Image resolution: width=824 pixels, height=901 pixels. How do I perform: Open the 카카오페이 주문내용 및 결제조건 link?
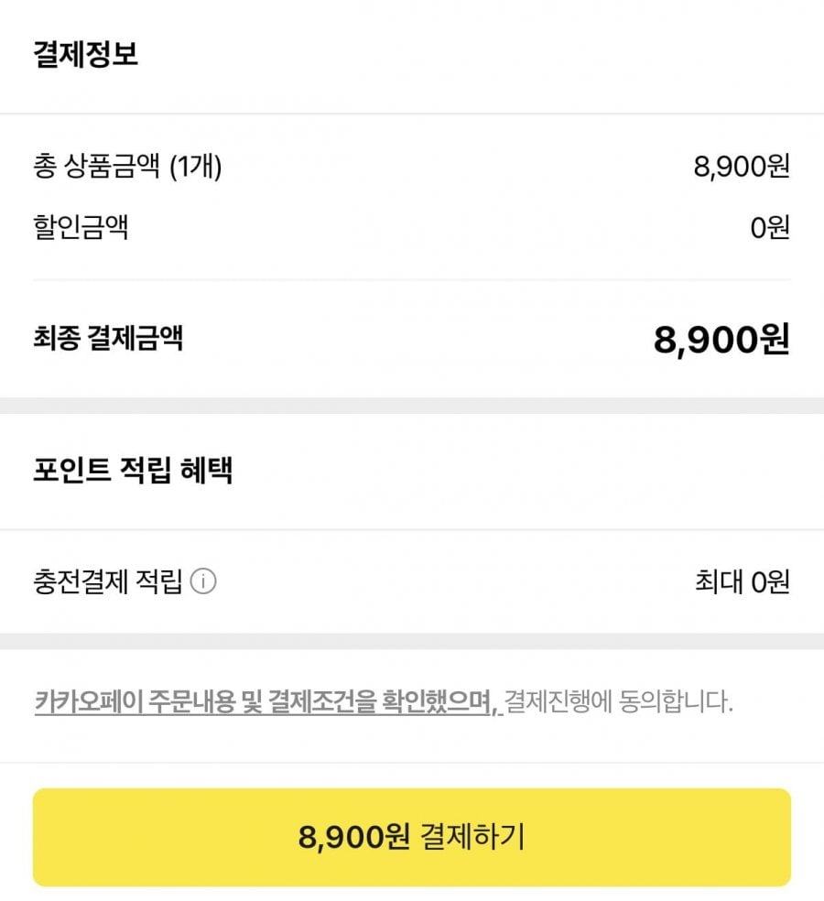[x=267, y=703]
